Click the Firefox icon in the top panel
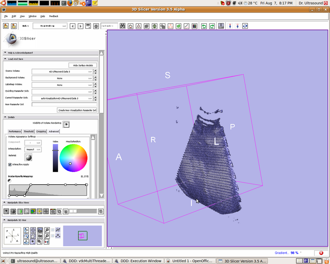Screen dimensions: 330x264 (70, 3)
